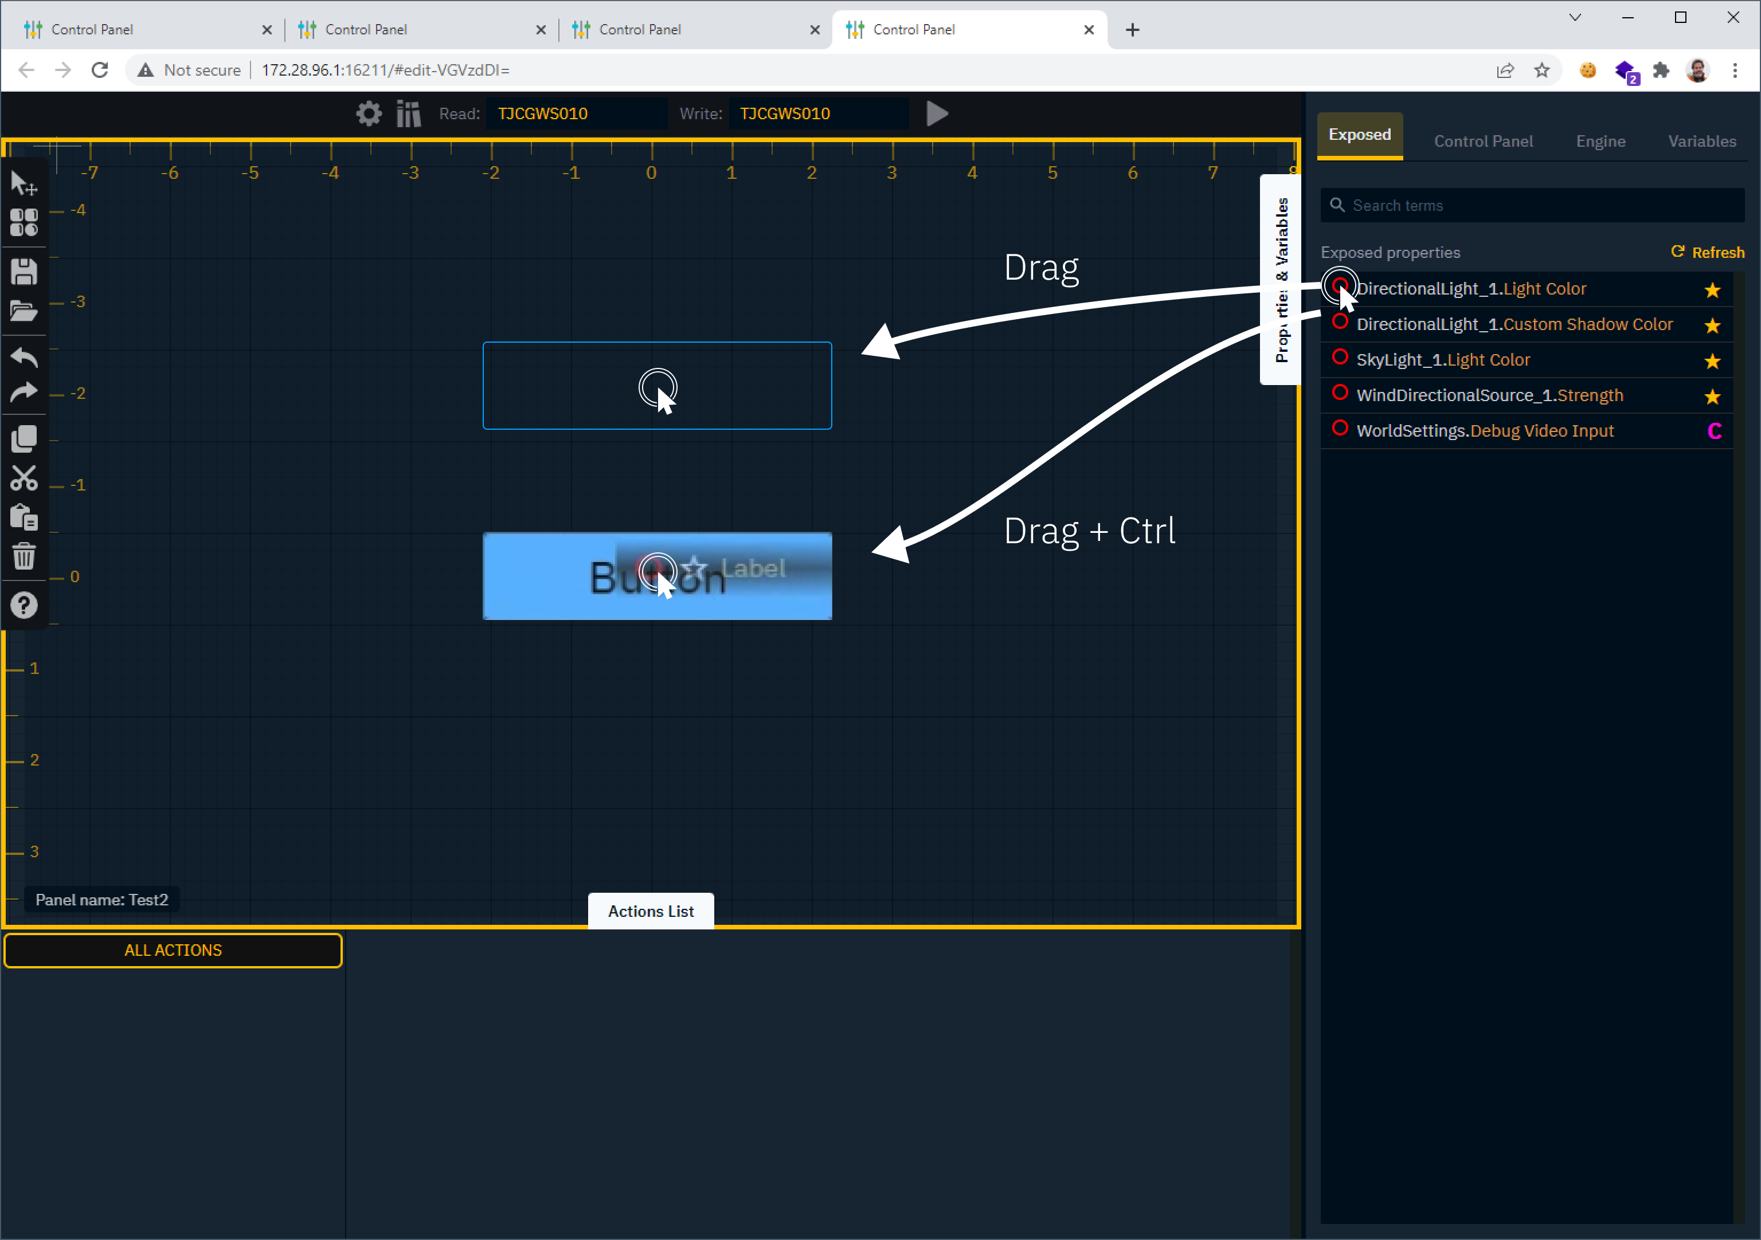The width and height of the screenshot is (1761, 1240).
Task: Toggle favorite star for SkyLight_1.Light Color
Action: pyautogui.click(x=1712, y=360)
